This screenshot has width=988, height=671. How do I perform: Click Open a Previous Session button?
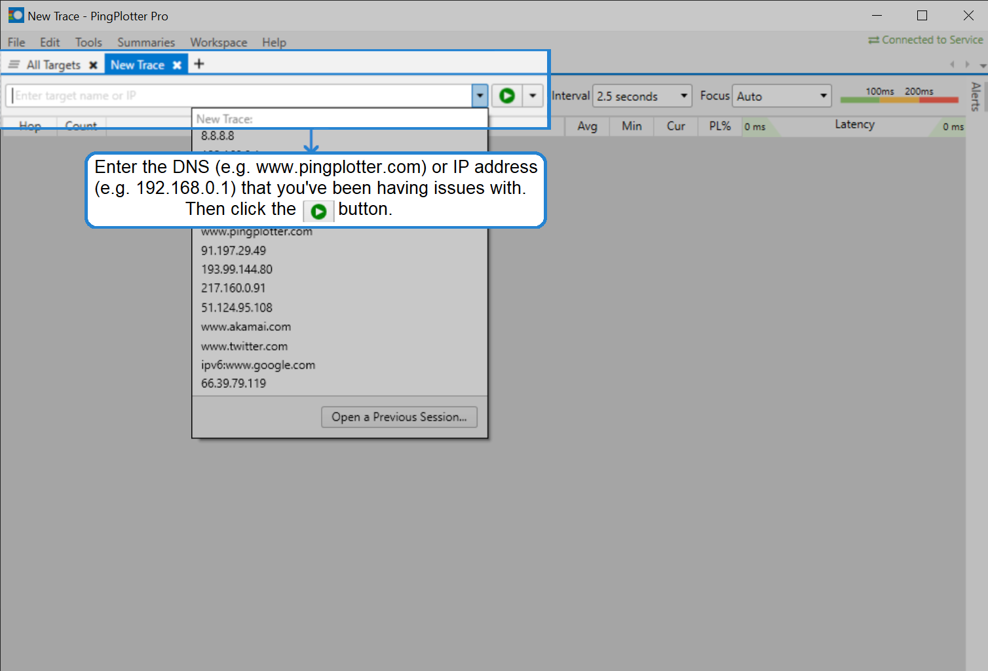coord(399,417)
